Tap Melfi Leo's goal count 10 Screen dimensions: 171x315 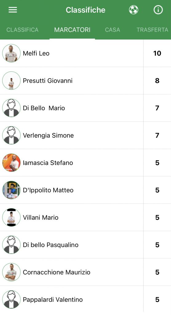[x=157, y=53]
